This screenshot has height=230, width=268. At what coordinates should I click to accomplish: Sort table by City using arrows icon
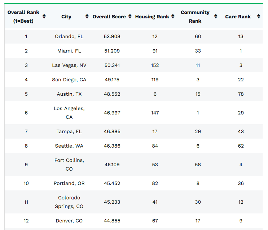(x=87, y=17)
